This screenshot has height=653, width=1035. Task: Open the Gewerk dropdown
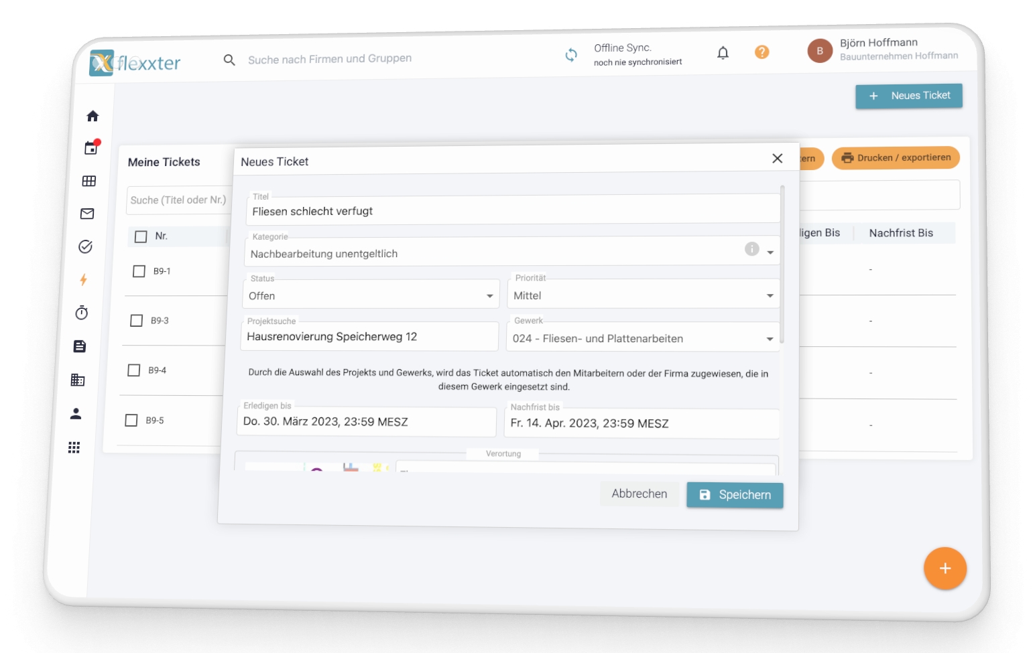[643, 337]
